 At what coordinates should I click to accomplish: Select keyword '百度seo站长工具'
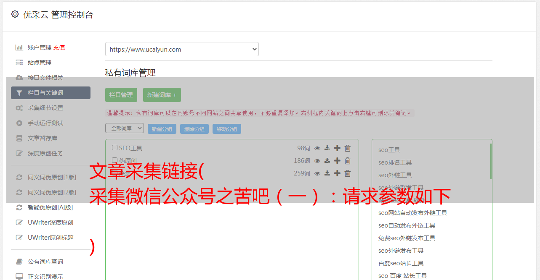coord(401,263)
